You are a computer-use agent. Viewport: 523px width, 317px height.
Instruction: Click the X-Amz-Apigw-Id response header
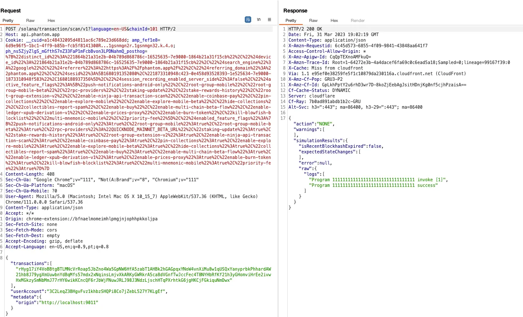[330, 57]
